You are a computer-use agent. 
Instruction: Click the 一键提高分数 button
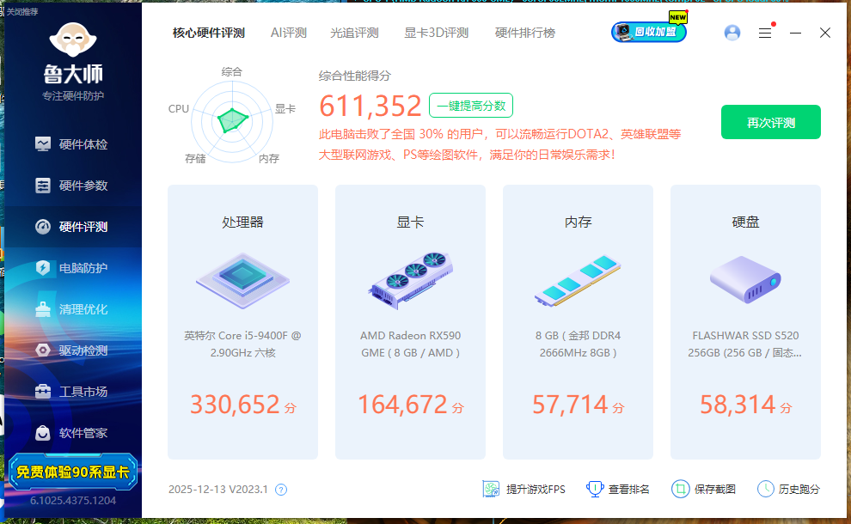[470, 106]
